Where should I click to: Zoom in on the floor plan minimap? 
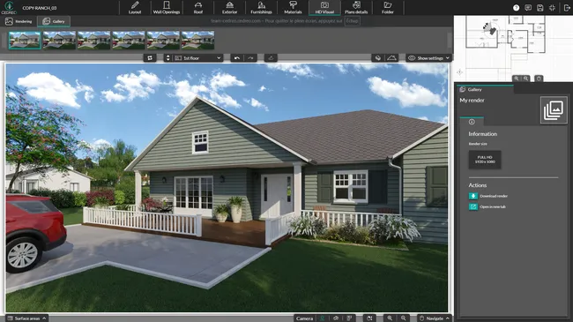click(x=517, y=79)
